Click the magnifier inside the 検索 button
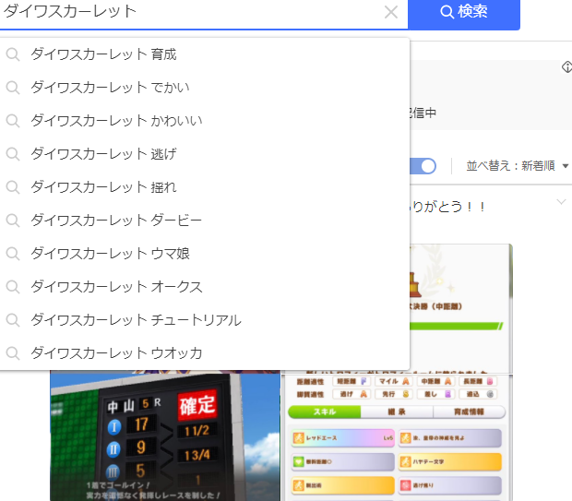The height and width of the screenshot is (501, 572). pyautogui.click(x=447, y=12)
